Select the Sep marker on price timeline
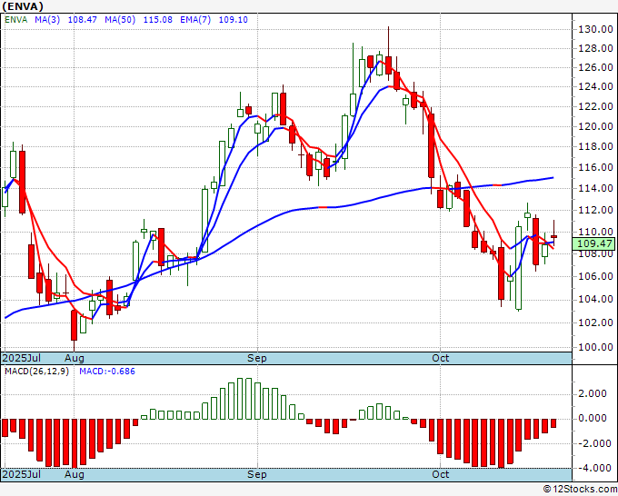 point(257,358)
